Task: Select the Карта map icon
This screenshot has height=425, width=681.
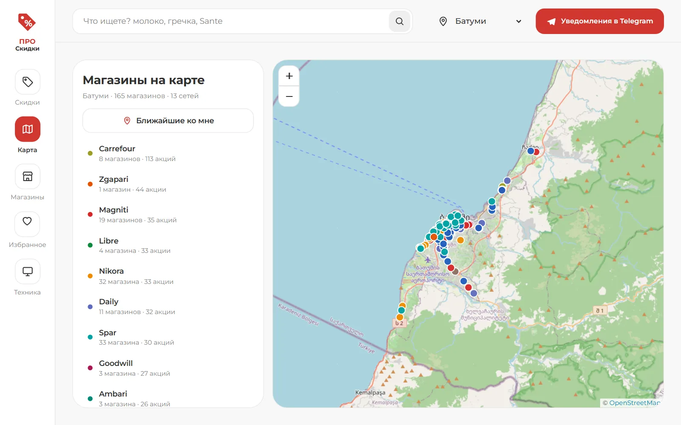Action: [27, 129]
